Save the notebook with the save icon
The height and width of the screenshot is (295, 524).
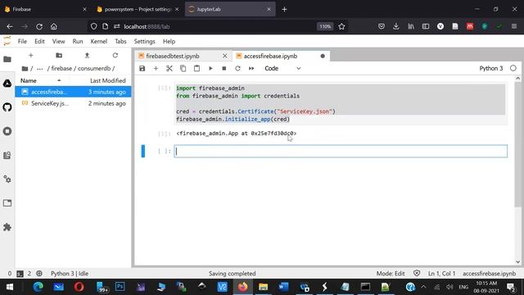point(142,68)
